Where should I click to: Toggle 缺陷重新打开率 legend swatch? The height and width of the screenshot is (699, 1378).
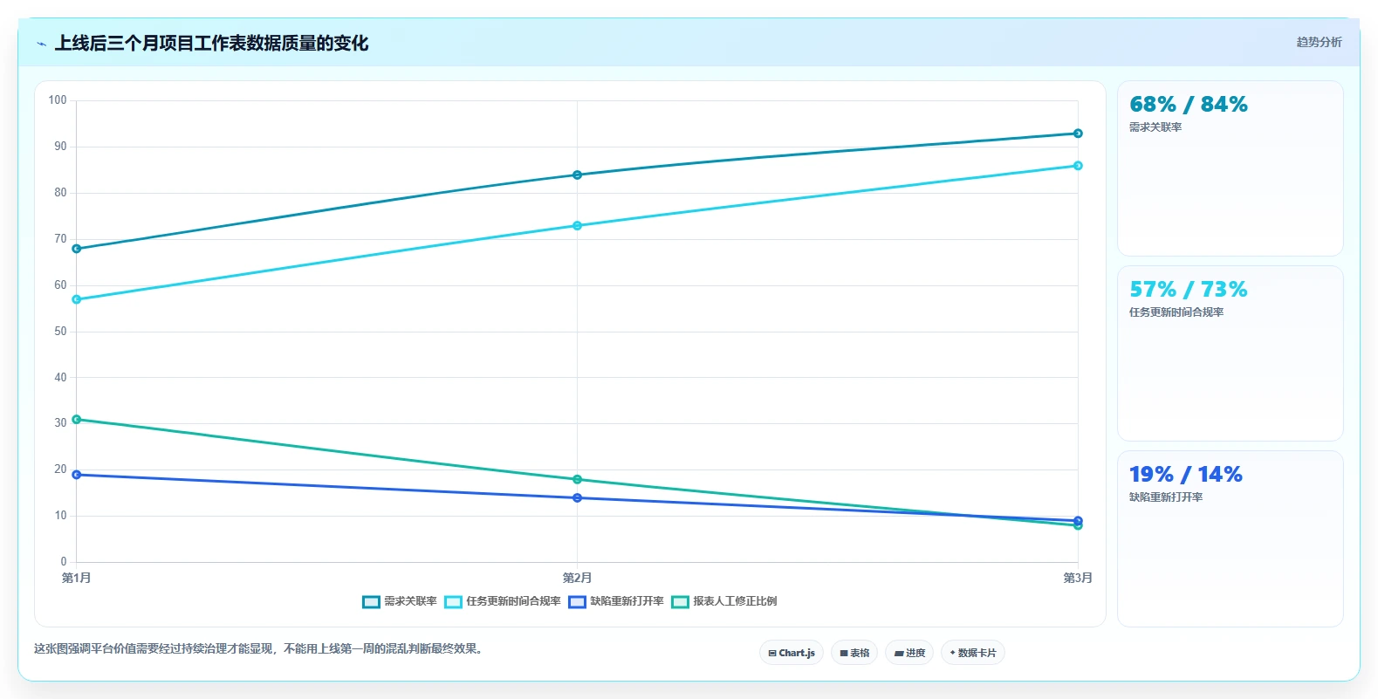point(577,601)
